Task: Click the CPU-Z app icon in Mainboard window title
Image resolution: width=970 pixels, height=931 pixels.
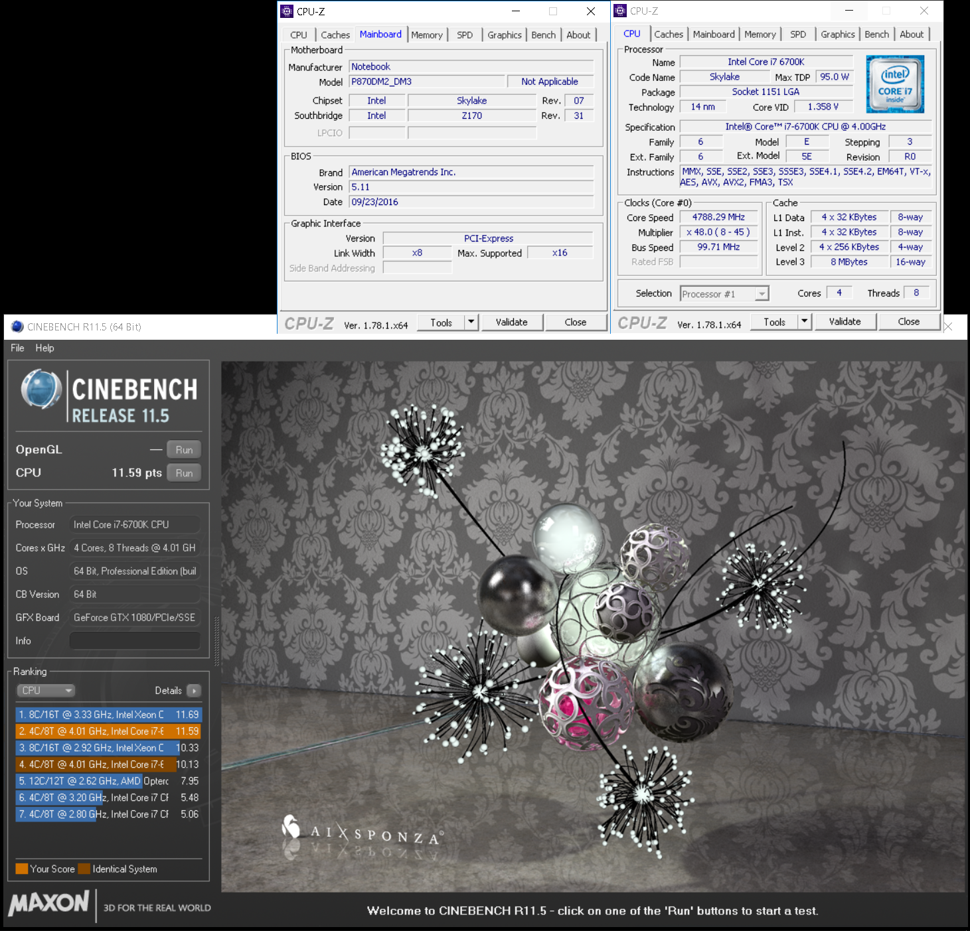Action: pos(287,11)
